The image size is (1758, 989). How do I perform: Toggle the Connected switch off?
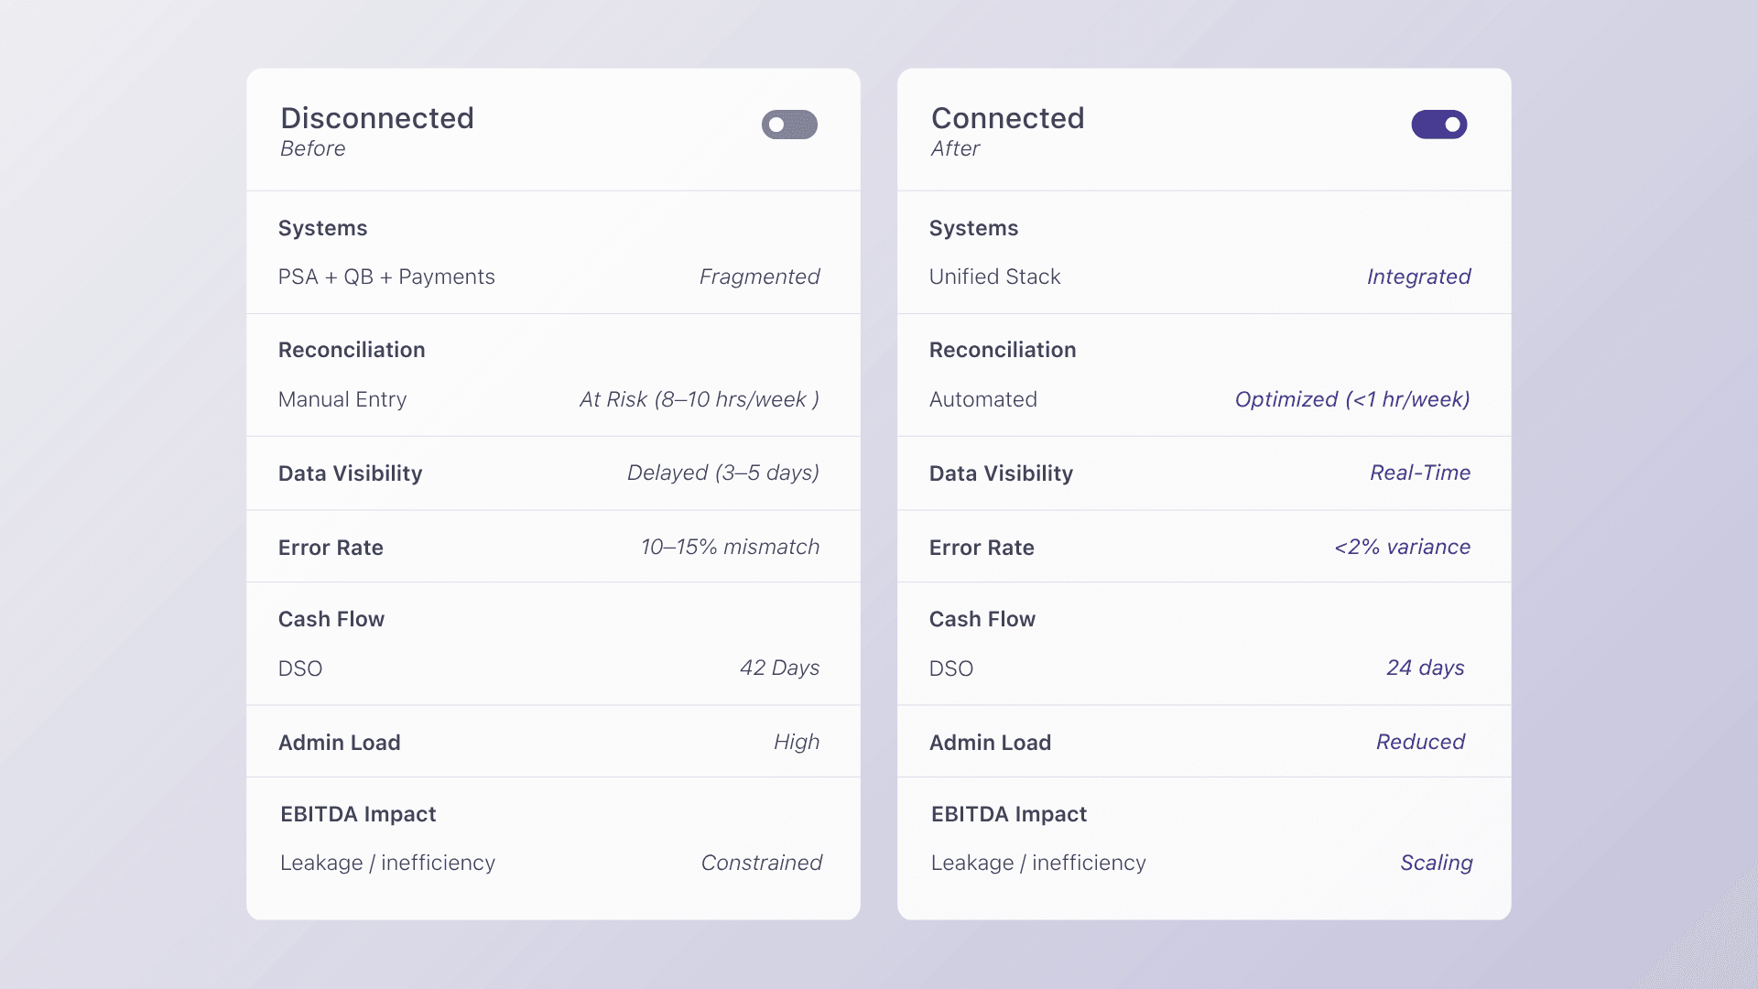click(x=1438, y=125)
